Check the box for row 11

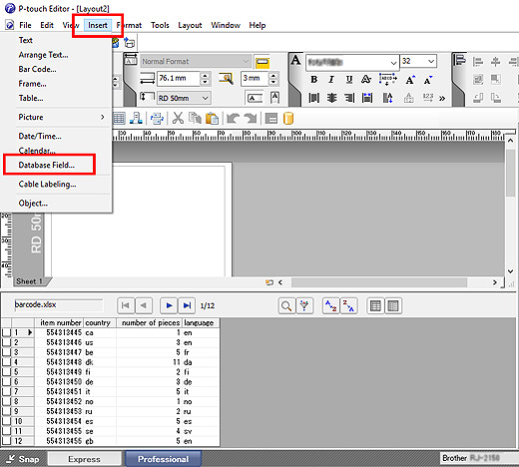(6, 431)
